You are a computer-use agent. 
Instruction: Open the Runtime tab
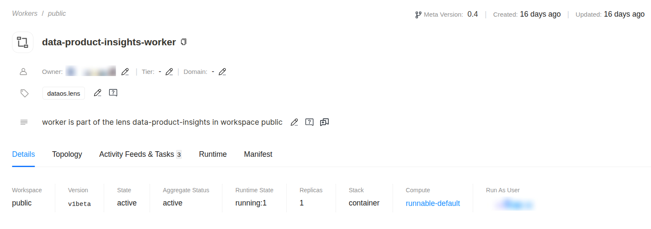[x=213, y=154]
